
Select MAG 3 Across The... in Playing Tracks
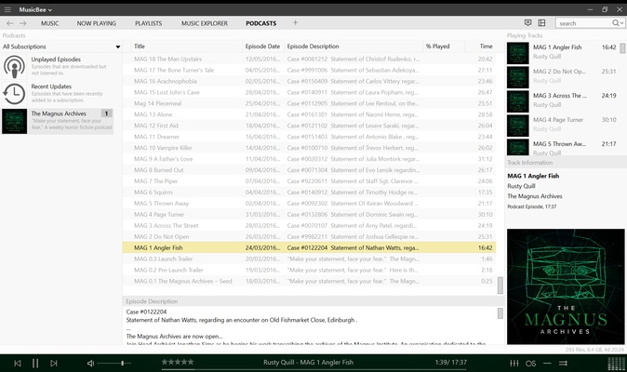[x=563, y=100]
